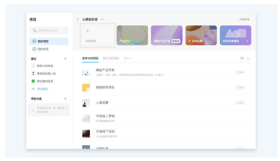Click the yellow 敏捷研发项目 thumbnail
The width and height of the screenshot is (280, 161).
[x=86, y=88]
